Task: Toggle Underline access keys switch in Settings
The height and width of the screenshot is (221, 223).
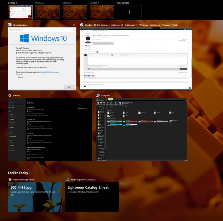Action: (28, 151)
